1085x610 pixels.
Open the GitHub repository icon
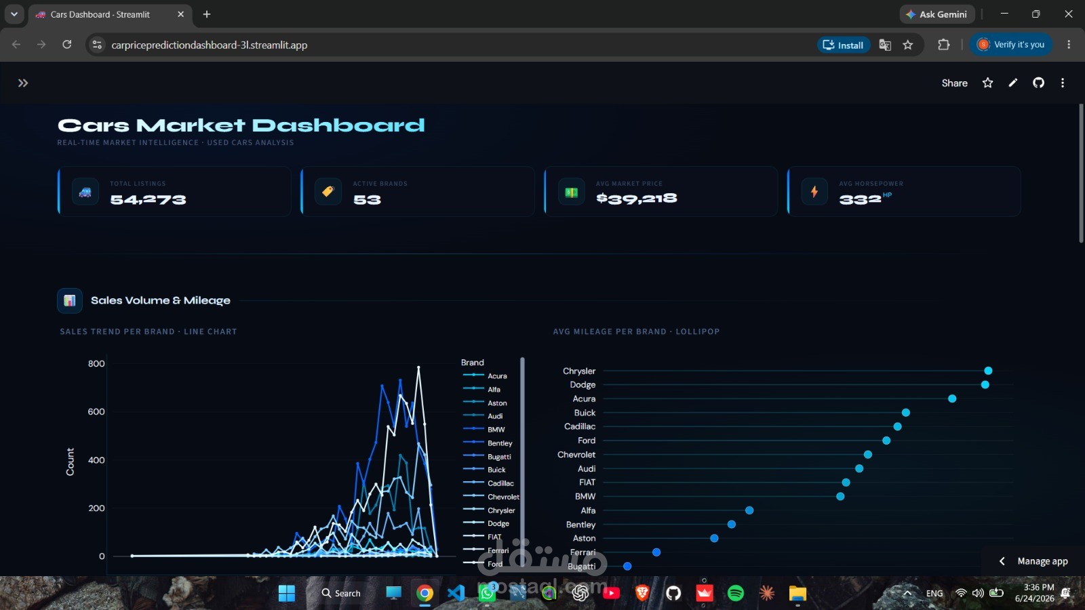click(1038, 83)
